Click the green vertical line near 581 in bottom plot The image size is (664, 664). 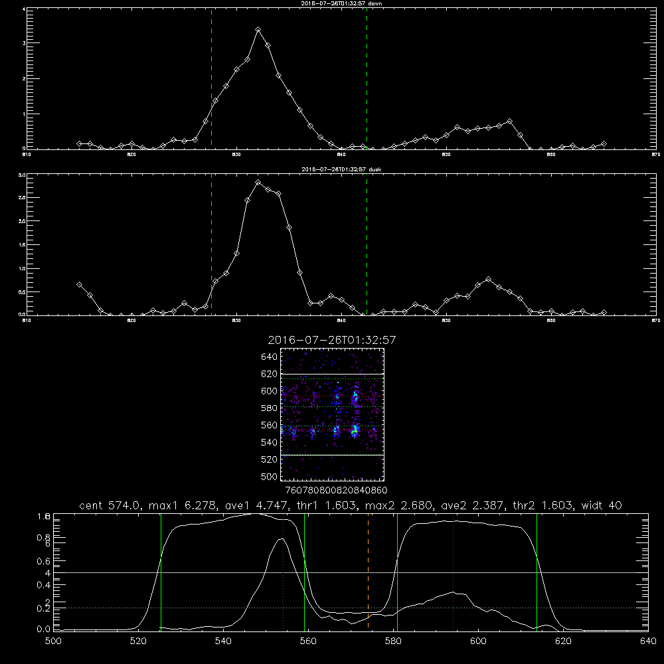[397, 572]
